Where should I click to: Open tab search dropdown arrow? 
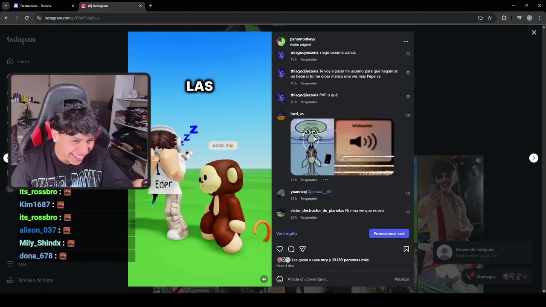point(6,6)
